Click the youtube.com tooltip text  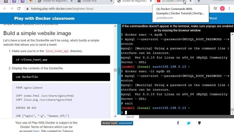coord(165,18)
